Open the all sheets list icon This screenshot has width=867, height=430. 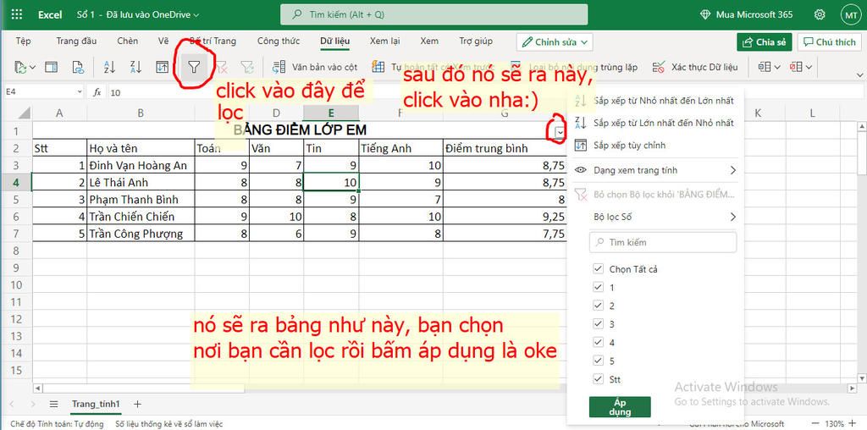pos(53,404)
